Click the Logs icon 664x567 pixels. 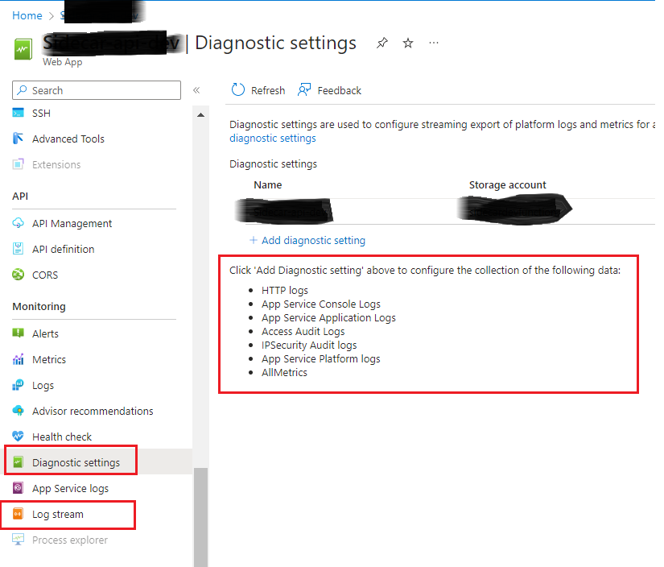(19, 385)
